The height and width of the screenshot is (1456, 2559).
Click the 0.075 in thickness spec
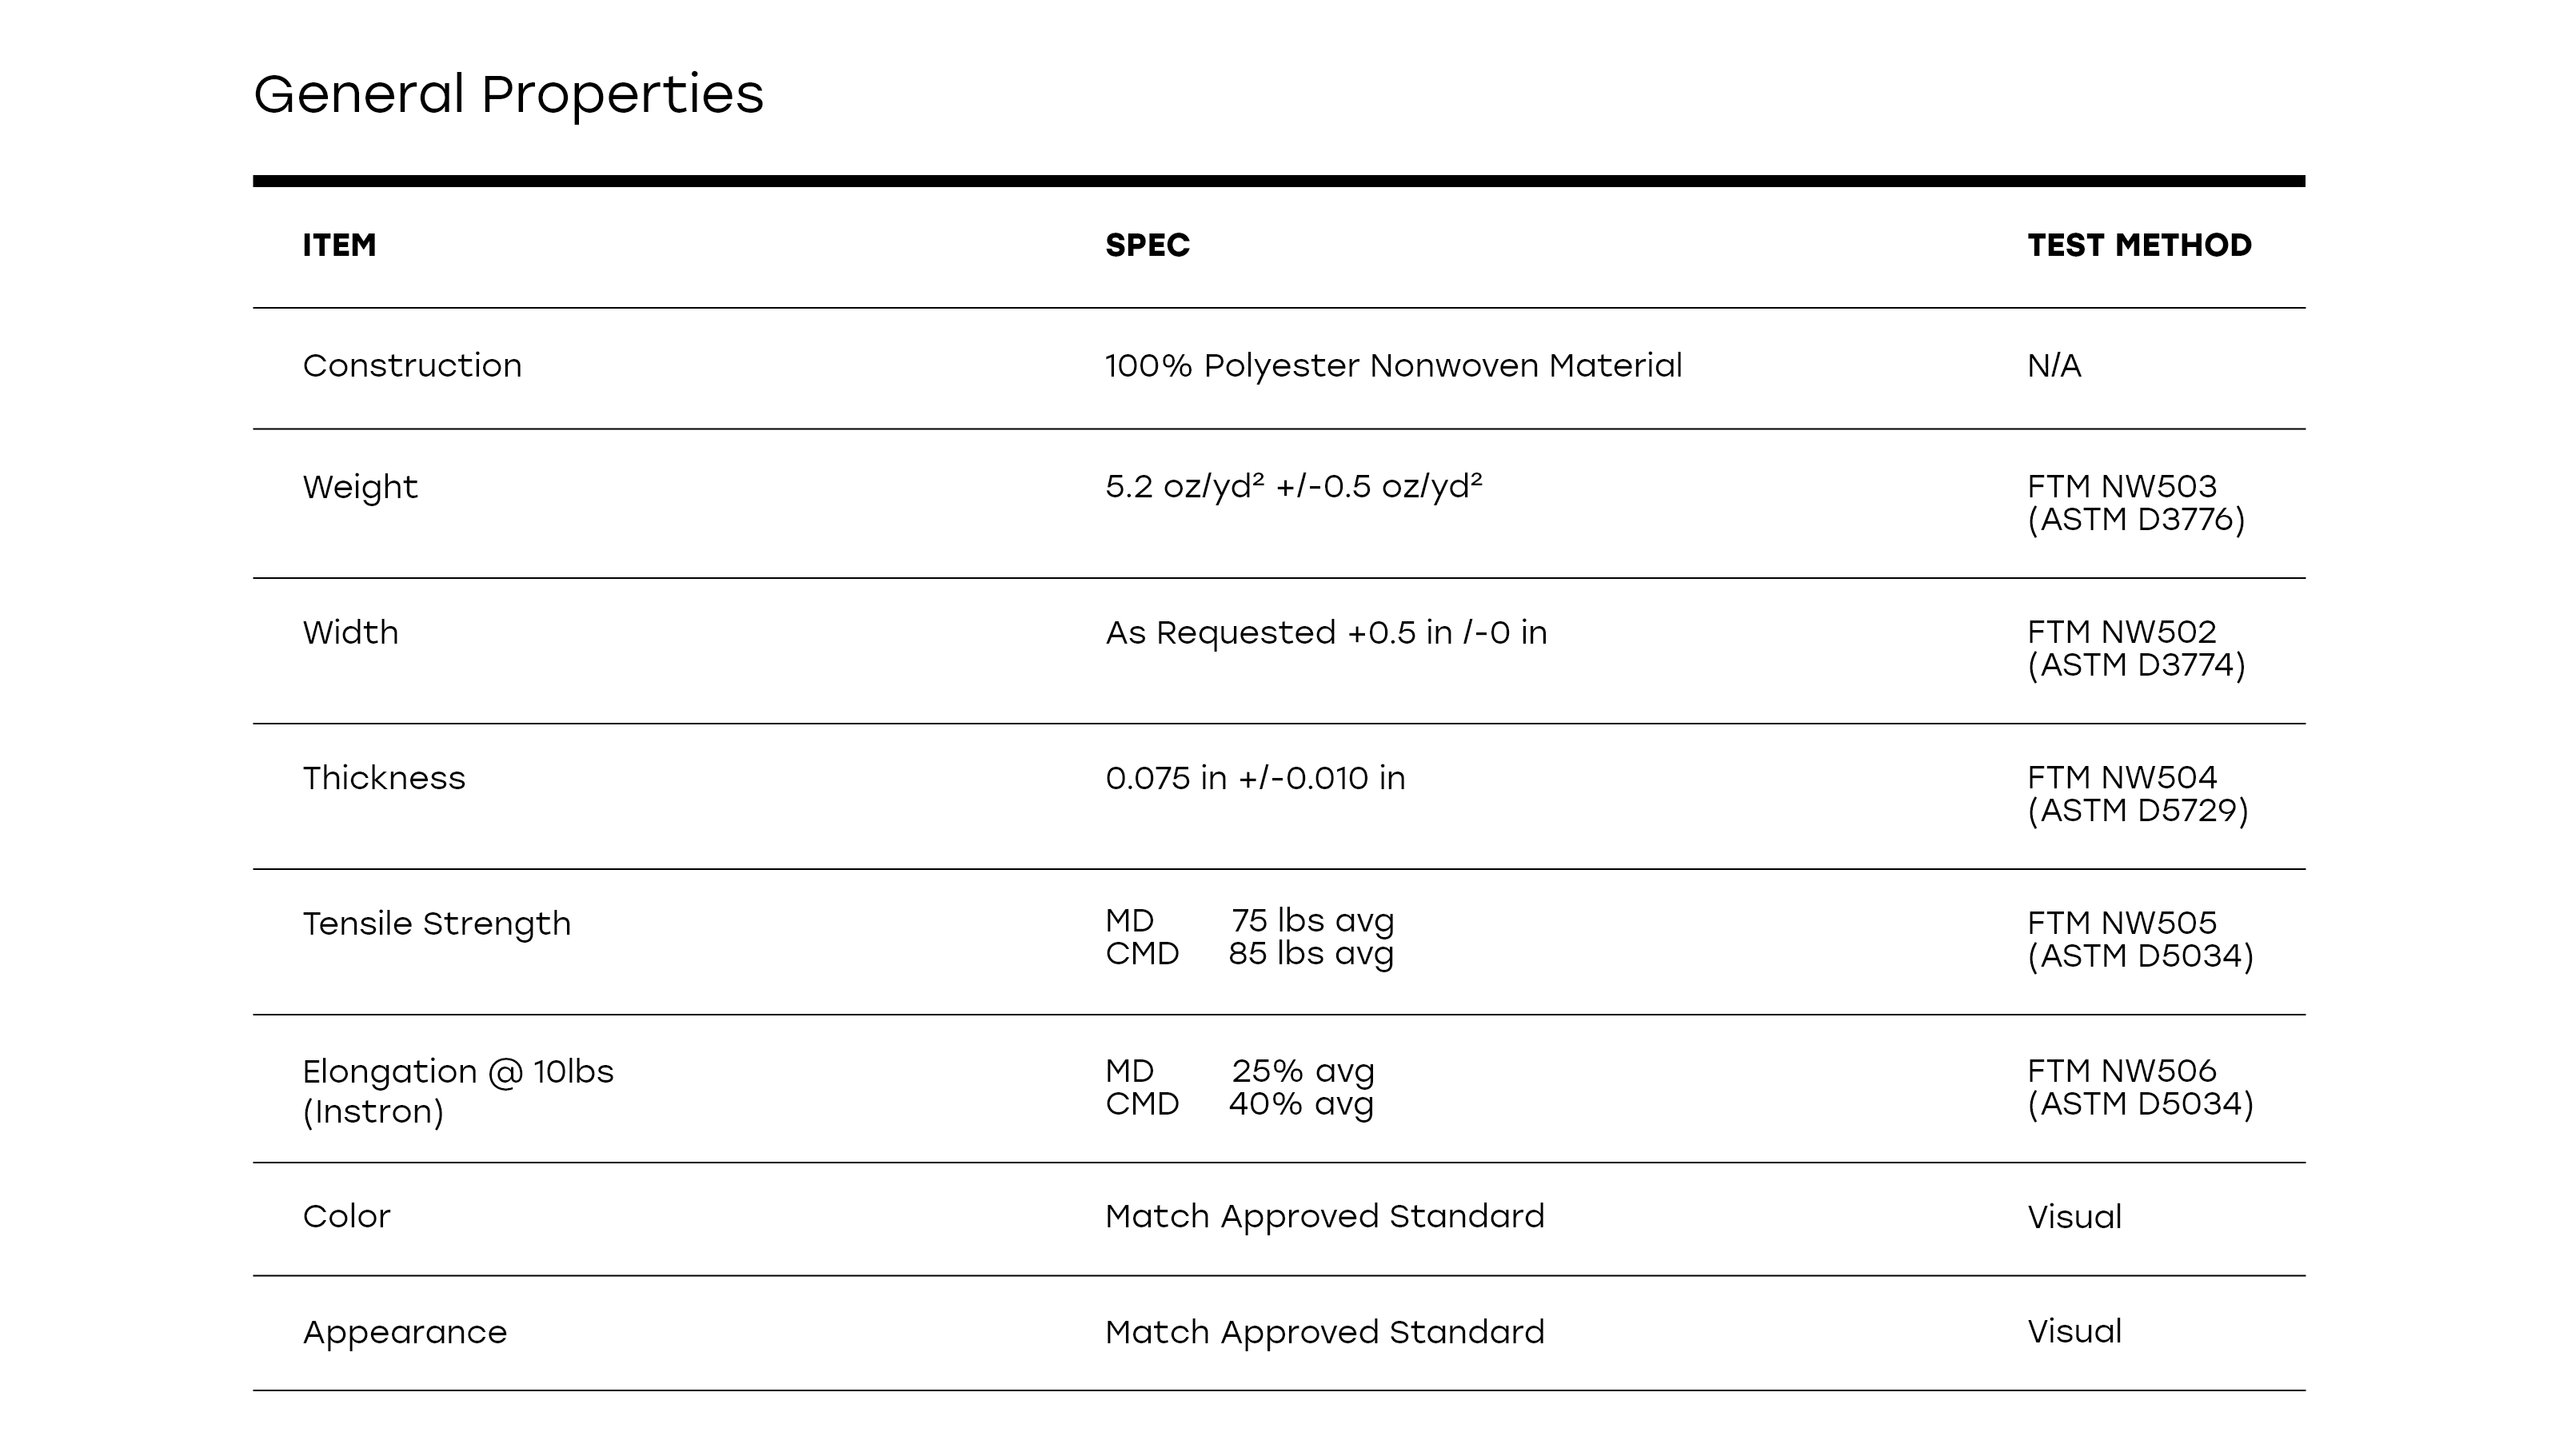point(1255,778)
